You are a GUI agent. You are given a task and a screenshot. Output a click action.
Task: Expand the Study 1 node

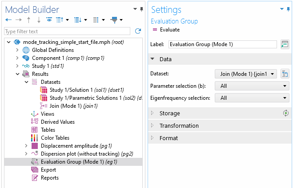click(x=17, y=66)
